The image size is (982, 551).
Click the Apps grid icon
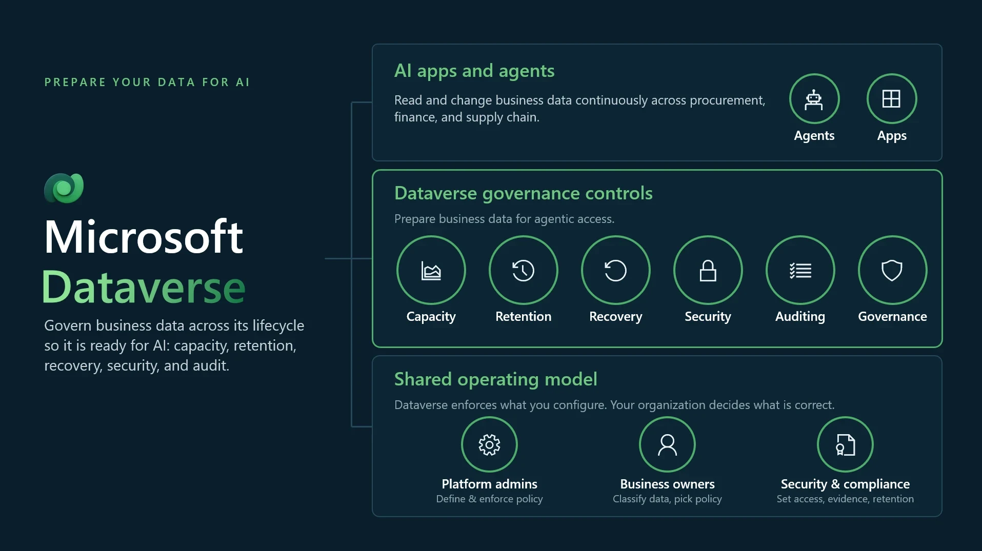891,99
